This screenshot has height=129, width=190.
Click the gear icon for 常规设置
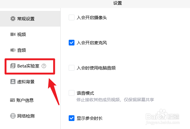pos(13,19)
